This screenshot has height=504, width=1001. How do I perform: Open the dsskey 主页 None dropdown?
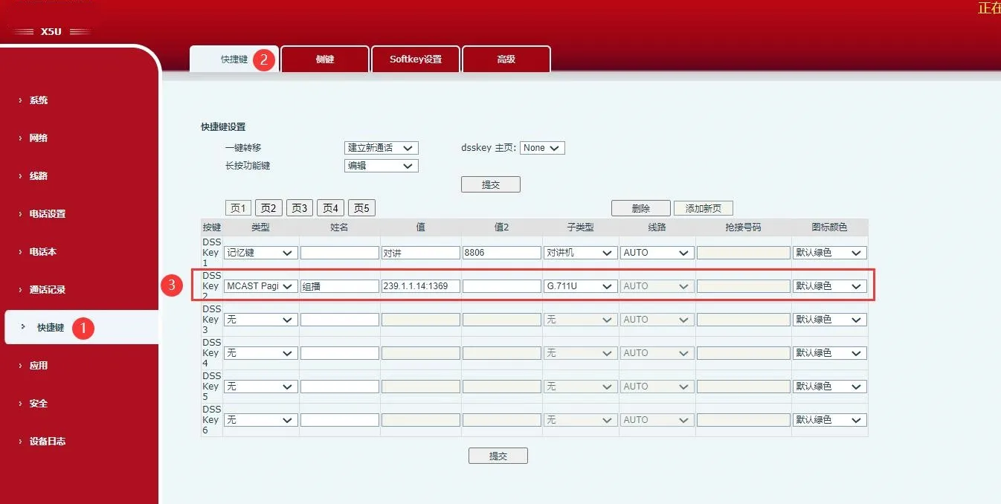[x=542, y=147]
